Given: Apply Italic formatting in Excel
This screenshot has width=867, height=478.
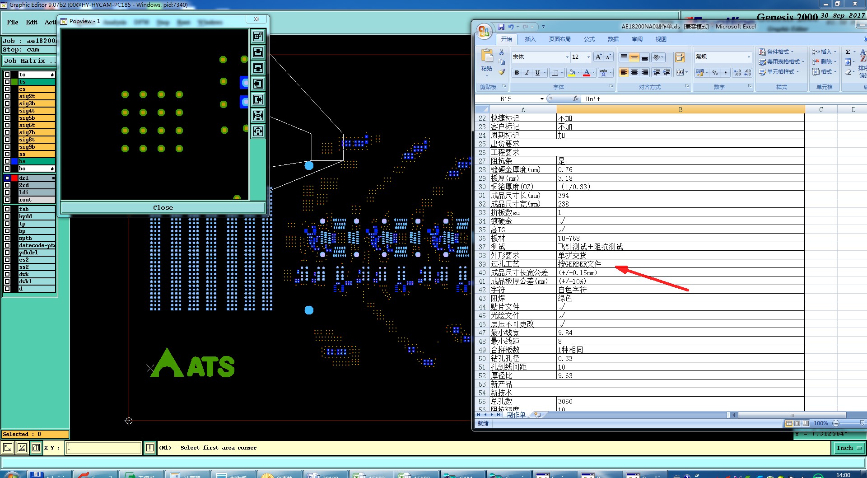Looking at the screenshot, I should (x=527, y=72).
